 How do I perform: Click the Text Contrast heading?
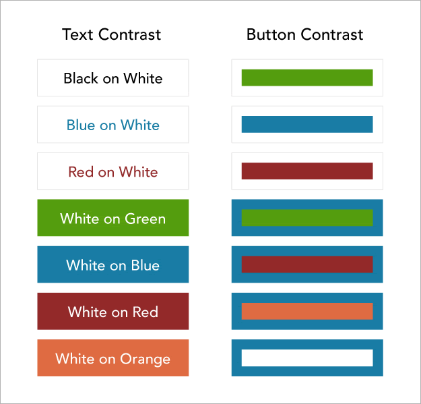point(111,34)
